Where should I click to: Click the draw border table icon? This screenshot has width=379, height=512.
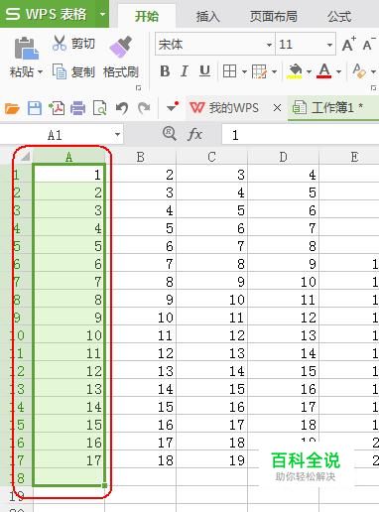pos(259,71)
